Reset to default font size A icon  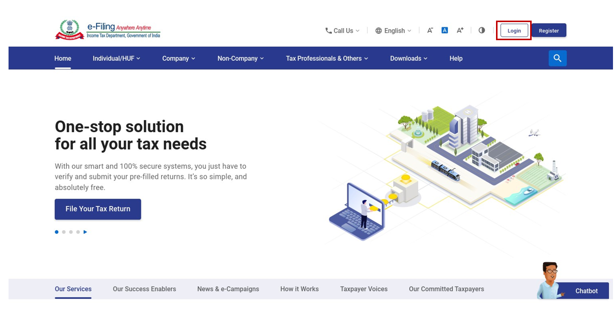444,31
